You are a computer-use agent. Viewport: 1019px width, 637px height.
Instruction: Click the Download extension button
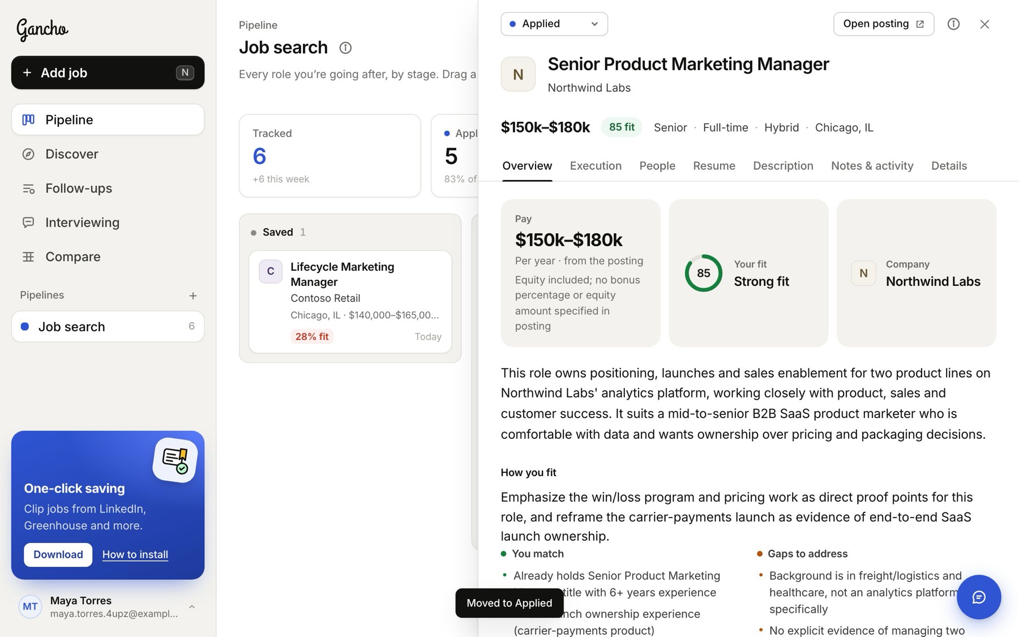pos(58,555)
